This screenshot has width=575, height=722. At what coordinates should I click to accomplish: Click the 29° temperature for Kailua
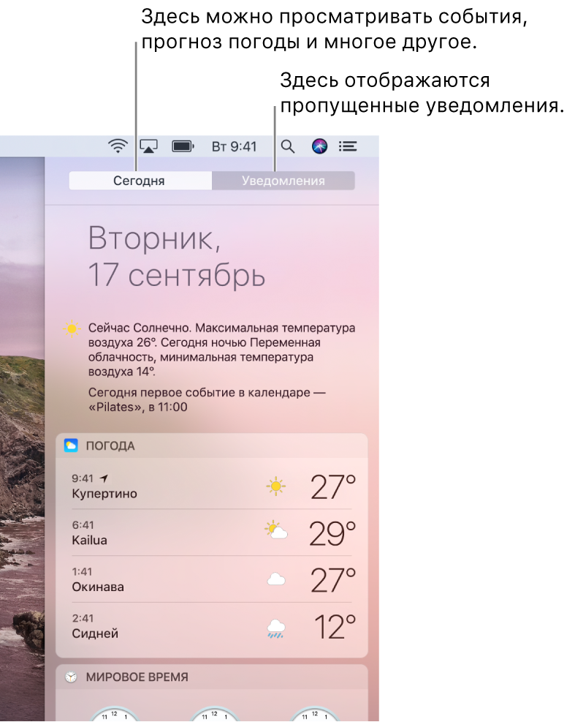coord(332,533)
